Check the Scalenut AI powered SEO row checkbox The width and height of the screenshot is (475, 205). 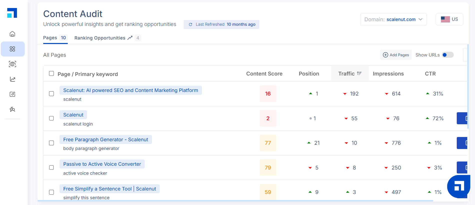[x=51, y=94]
